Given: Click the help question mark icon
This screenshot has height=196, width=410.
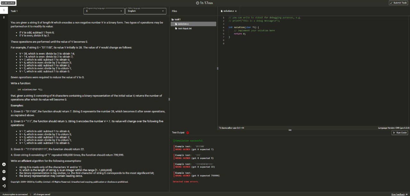Looking at the screenshot, I should (x=4, y=179).
